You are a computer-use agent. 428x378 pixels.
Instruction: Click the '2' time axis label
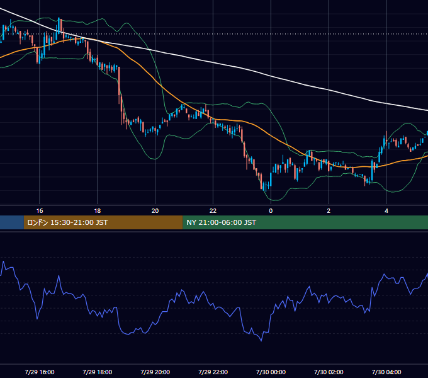pos(329,211)
